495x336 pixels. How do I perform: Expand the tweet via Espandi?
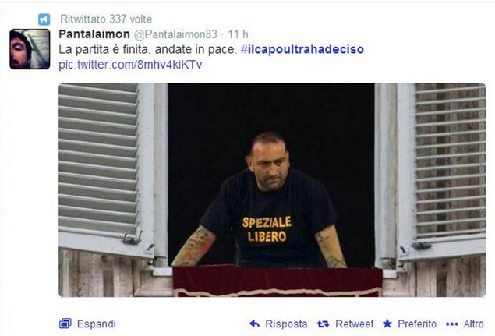[x=97, y=324]
